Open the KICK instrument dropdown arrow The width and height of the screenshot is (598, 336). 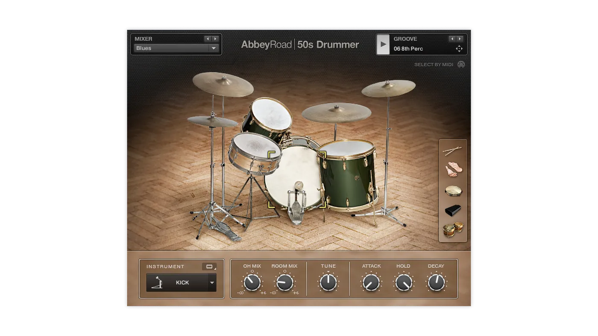212,283
